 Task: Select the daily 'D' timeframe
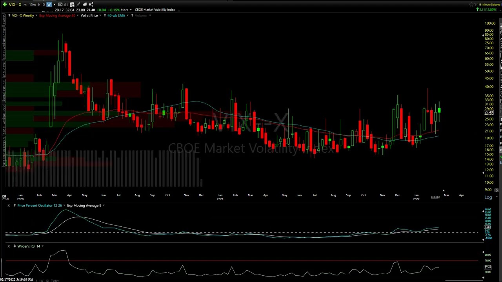tap(44, 4)
